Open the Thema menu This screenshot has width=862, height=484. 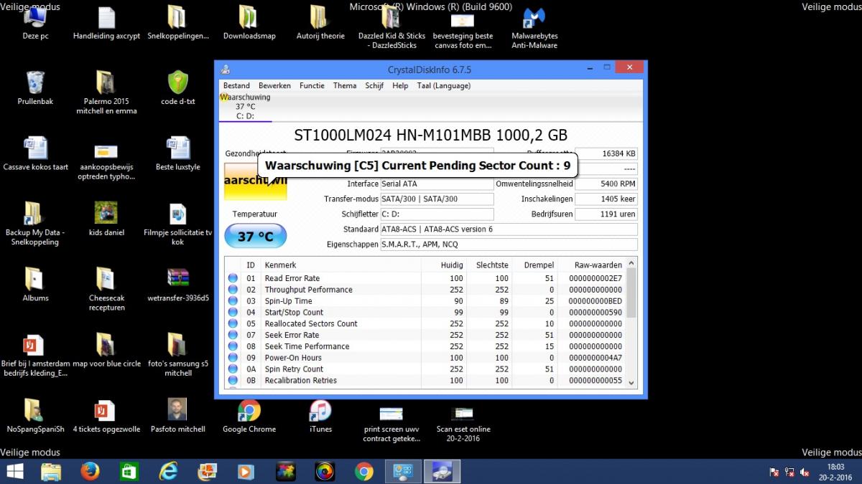pyautogui.click(x=345, y=85)
